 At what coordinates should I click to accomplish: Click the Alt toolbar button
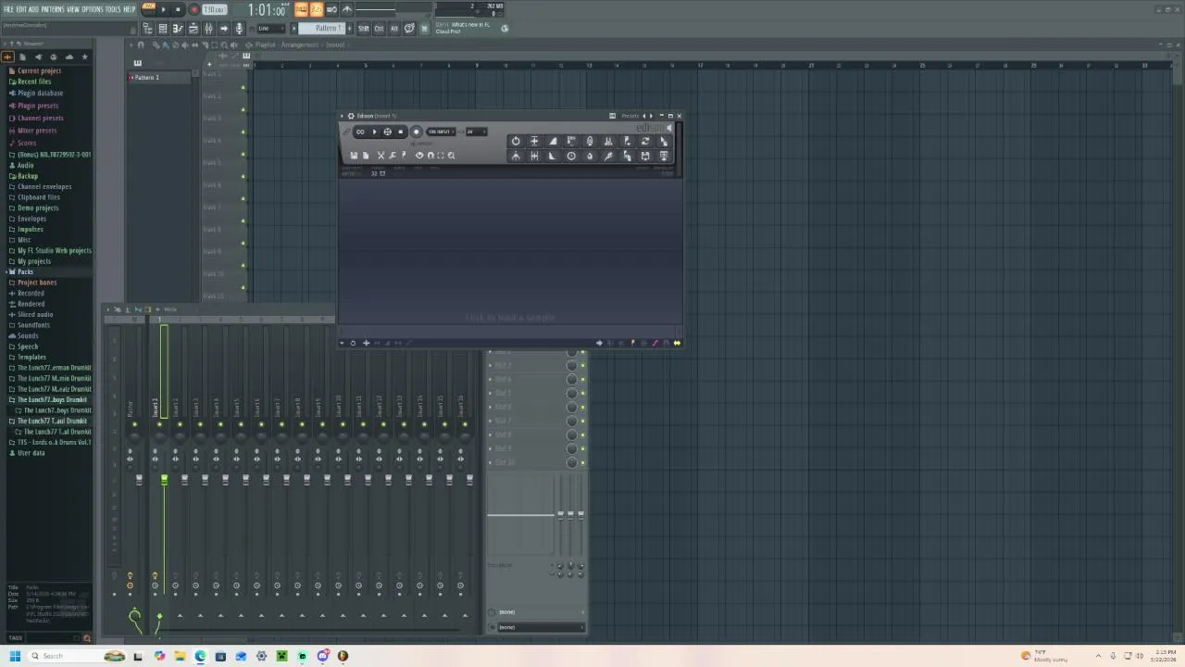coord(394,29)
